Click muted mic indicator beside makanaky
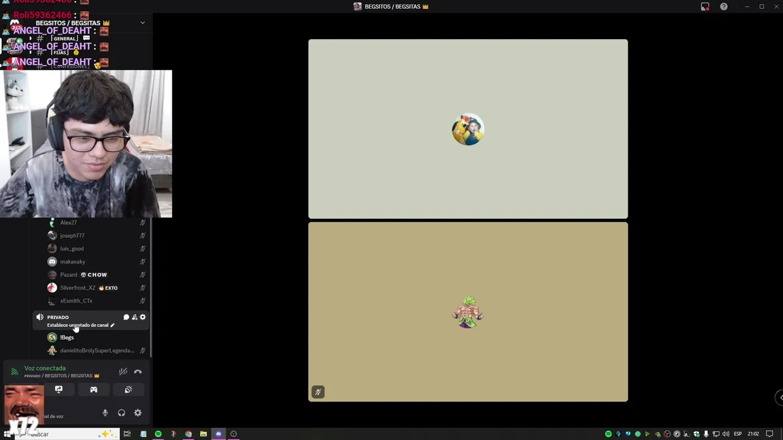Viewport: 783px width, 440px height. (x=143, y=262)
